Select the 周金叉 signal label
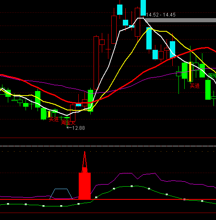Screen dimensions: 216x220 tap(68, 122)
